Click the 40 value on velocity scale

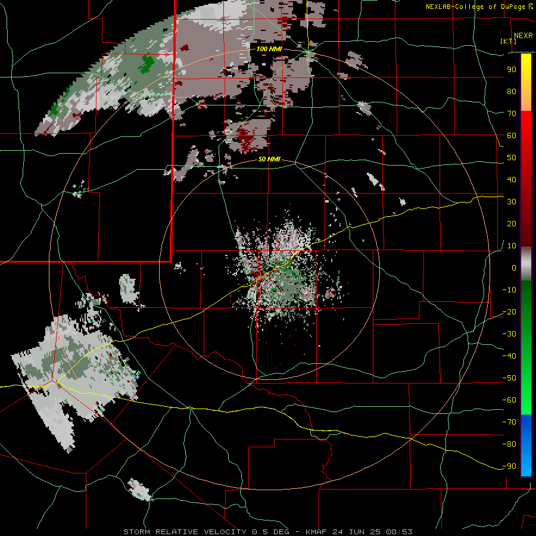point(512,179)
